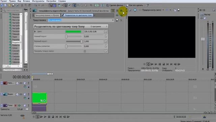The height and width of the screenshot is (122, 216).
Task: Toggle loop playback in the preview window
Action: 148,64
